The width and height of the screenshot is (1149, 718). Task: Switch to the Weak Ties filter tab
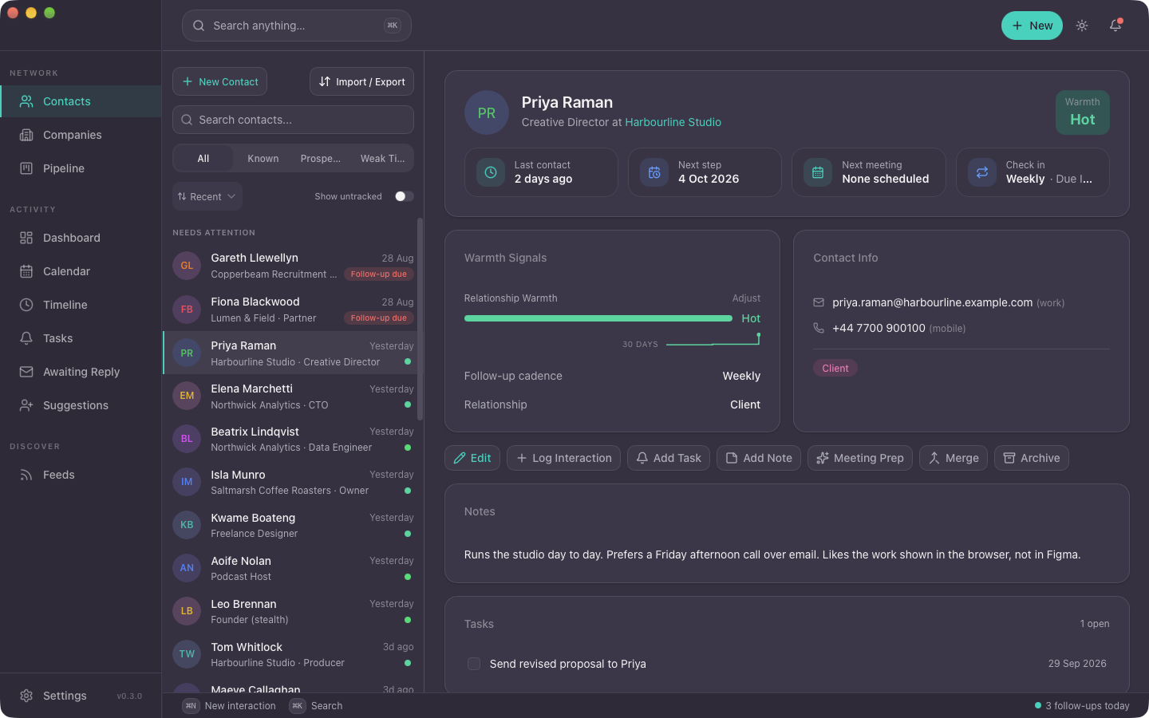point(382,158)
